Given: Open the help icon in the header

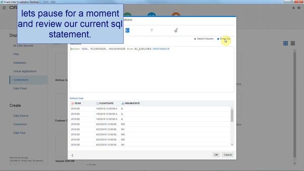Looking at the screenshot, I should (299, 8).
